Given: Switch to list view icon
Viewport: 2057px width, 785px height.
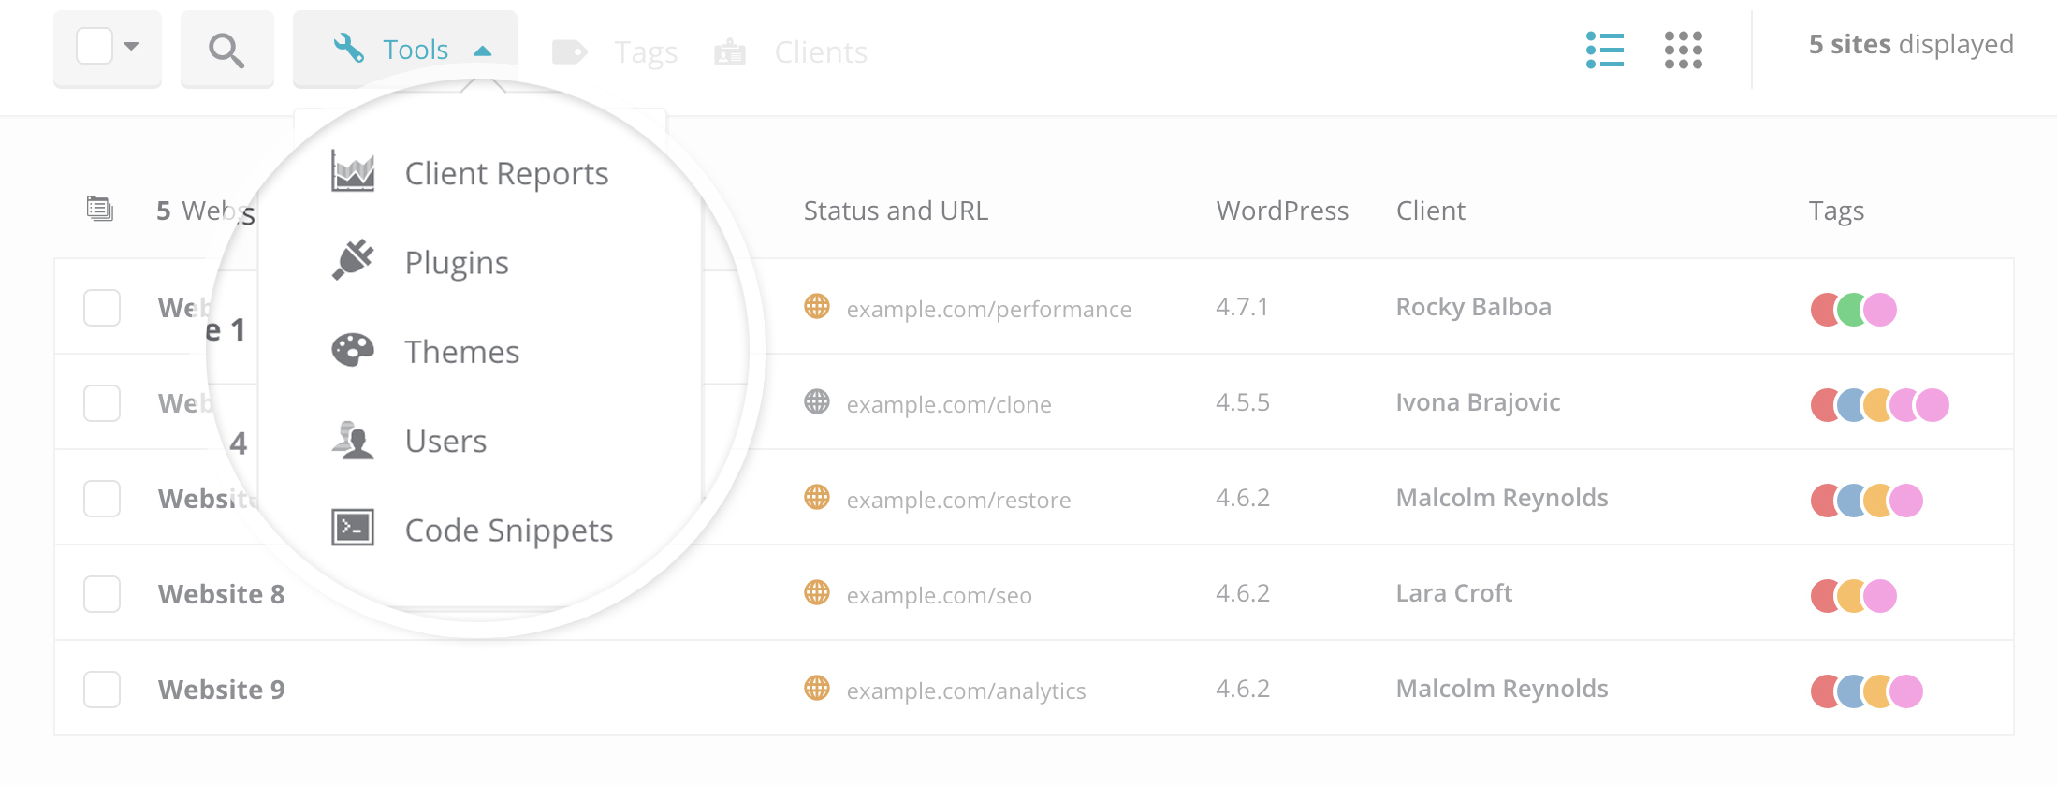Looking at the screenshot, I should coord(1604,51).
